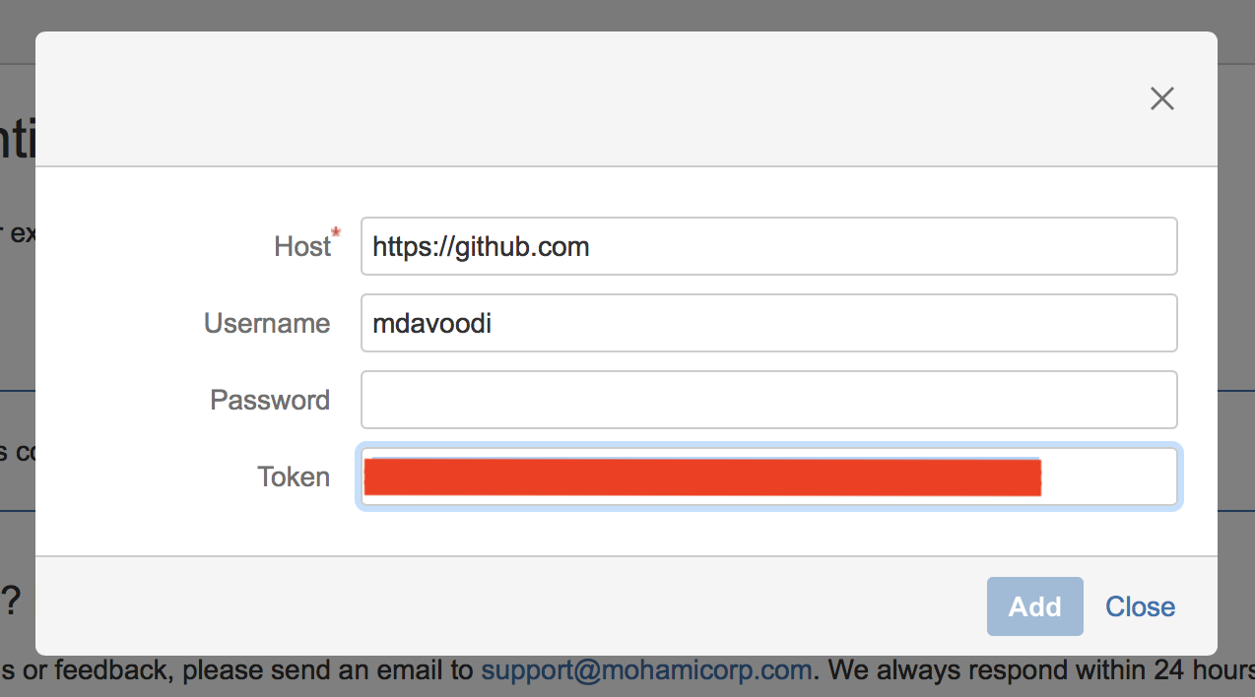Image resolution: width=1255 pixels, height=697 pixels.
Task: Click the dimmed backdrop above the dialog
Action: 627,15
